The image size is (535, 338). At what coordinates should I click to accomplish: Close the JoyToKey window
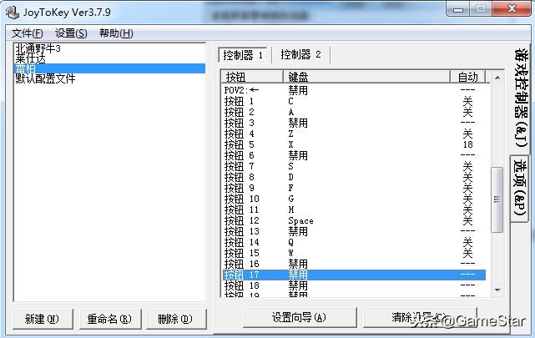(x=512, y=8)
